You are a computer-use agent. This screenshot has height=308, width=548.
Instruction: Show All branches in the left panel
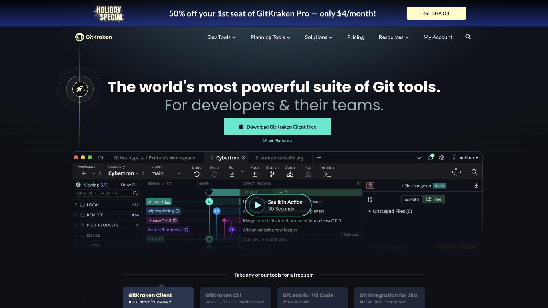pyautogui.click(x=128, y=185)
